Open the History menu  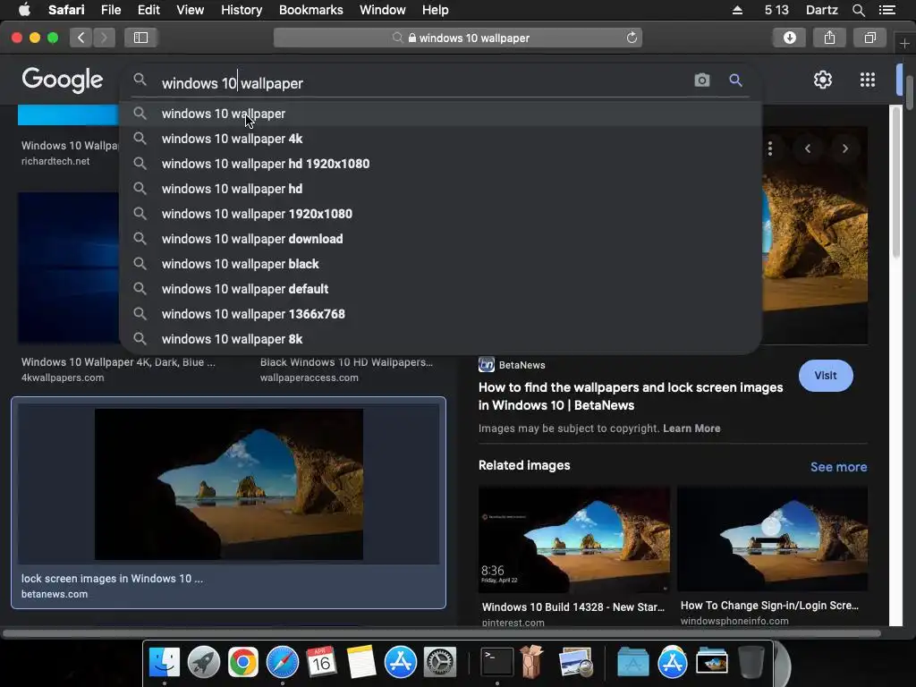point(242,10)
